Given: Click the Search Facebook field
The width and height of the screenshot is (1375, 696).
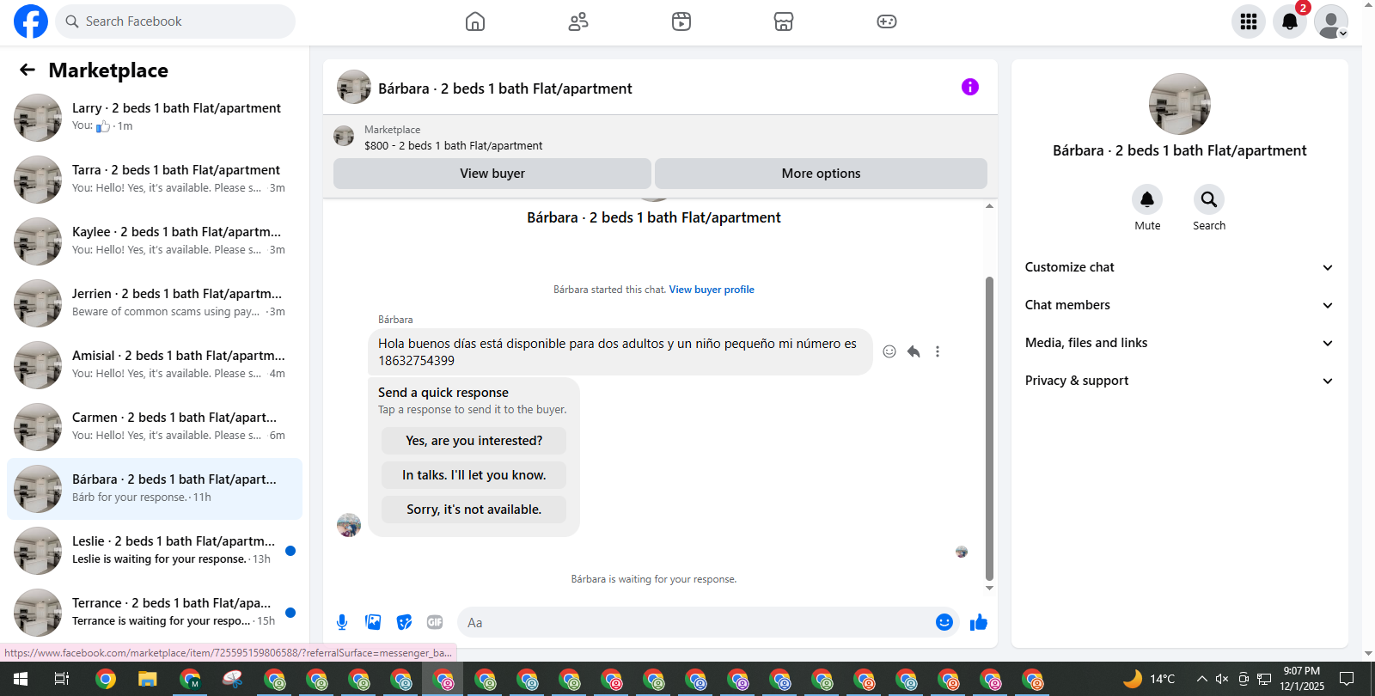Looking at the screenshot, I should tap(175, 21).
